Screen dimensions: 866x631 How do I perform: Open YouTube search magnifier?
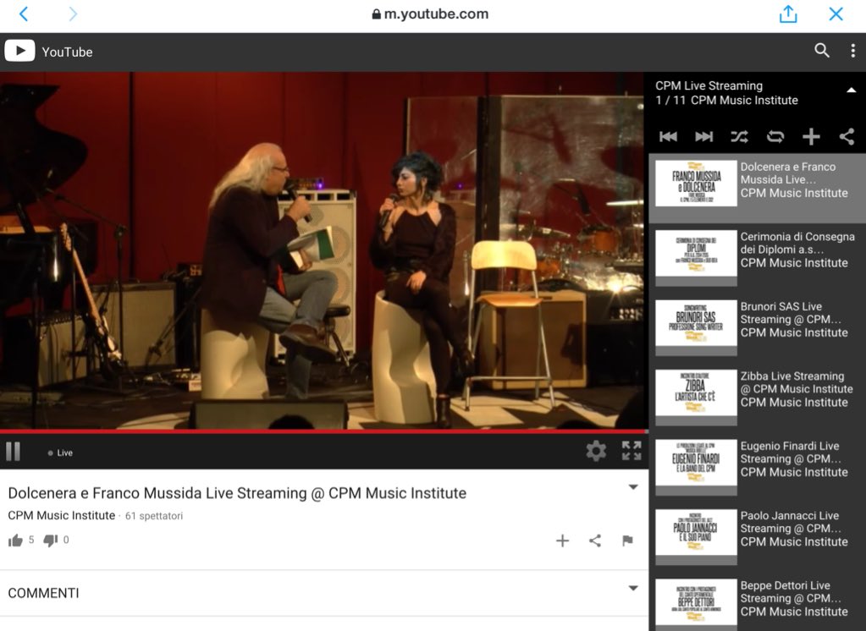[x=822, y=51]
